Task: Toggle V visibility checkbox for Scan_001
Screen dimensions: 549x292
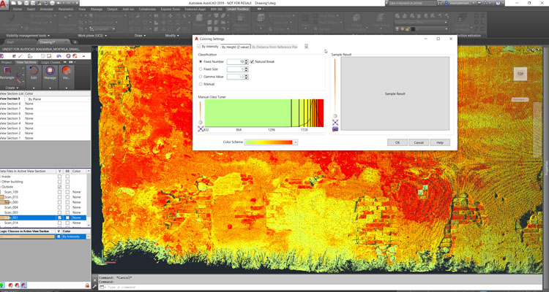Action: point(59,218)
